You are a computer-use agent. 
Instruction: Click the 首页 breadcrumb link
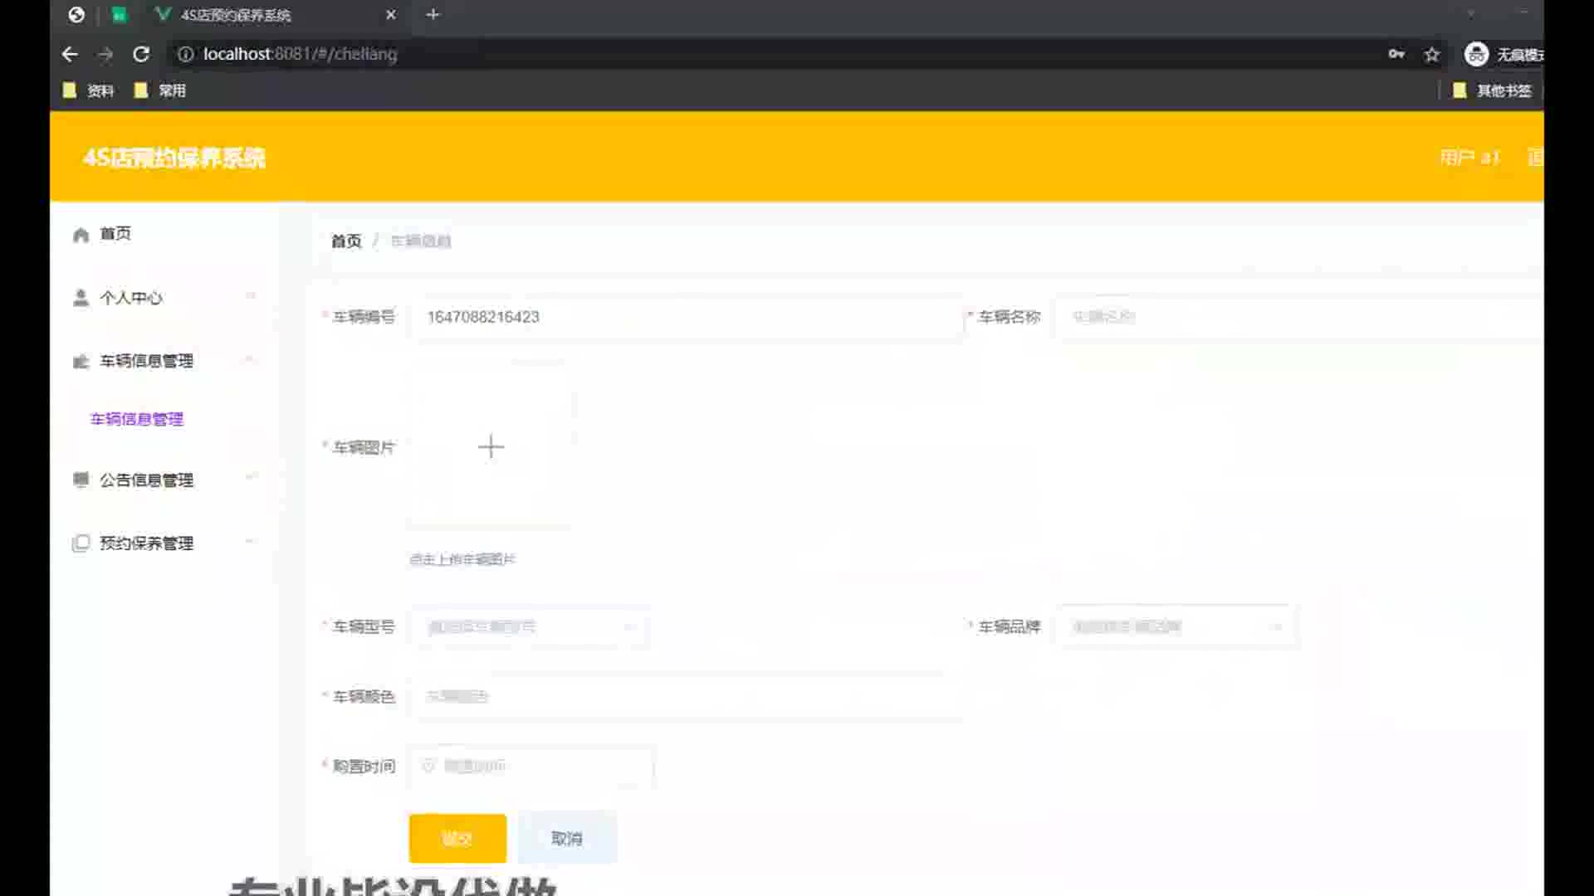[x=346, y=241]
